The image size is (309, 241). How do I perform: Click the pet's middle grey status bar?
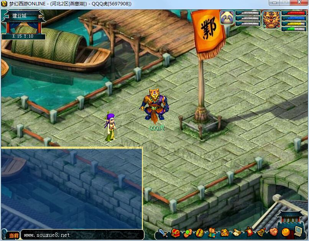248,18
